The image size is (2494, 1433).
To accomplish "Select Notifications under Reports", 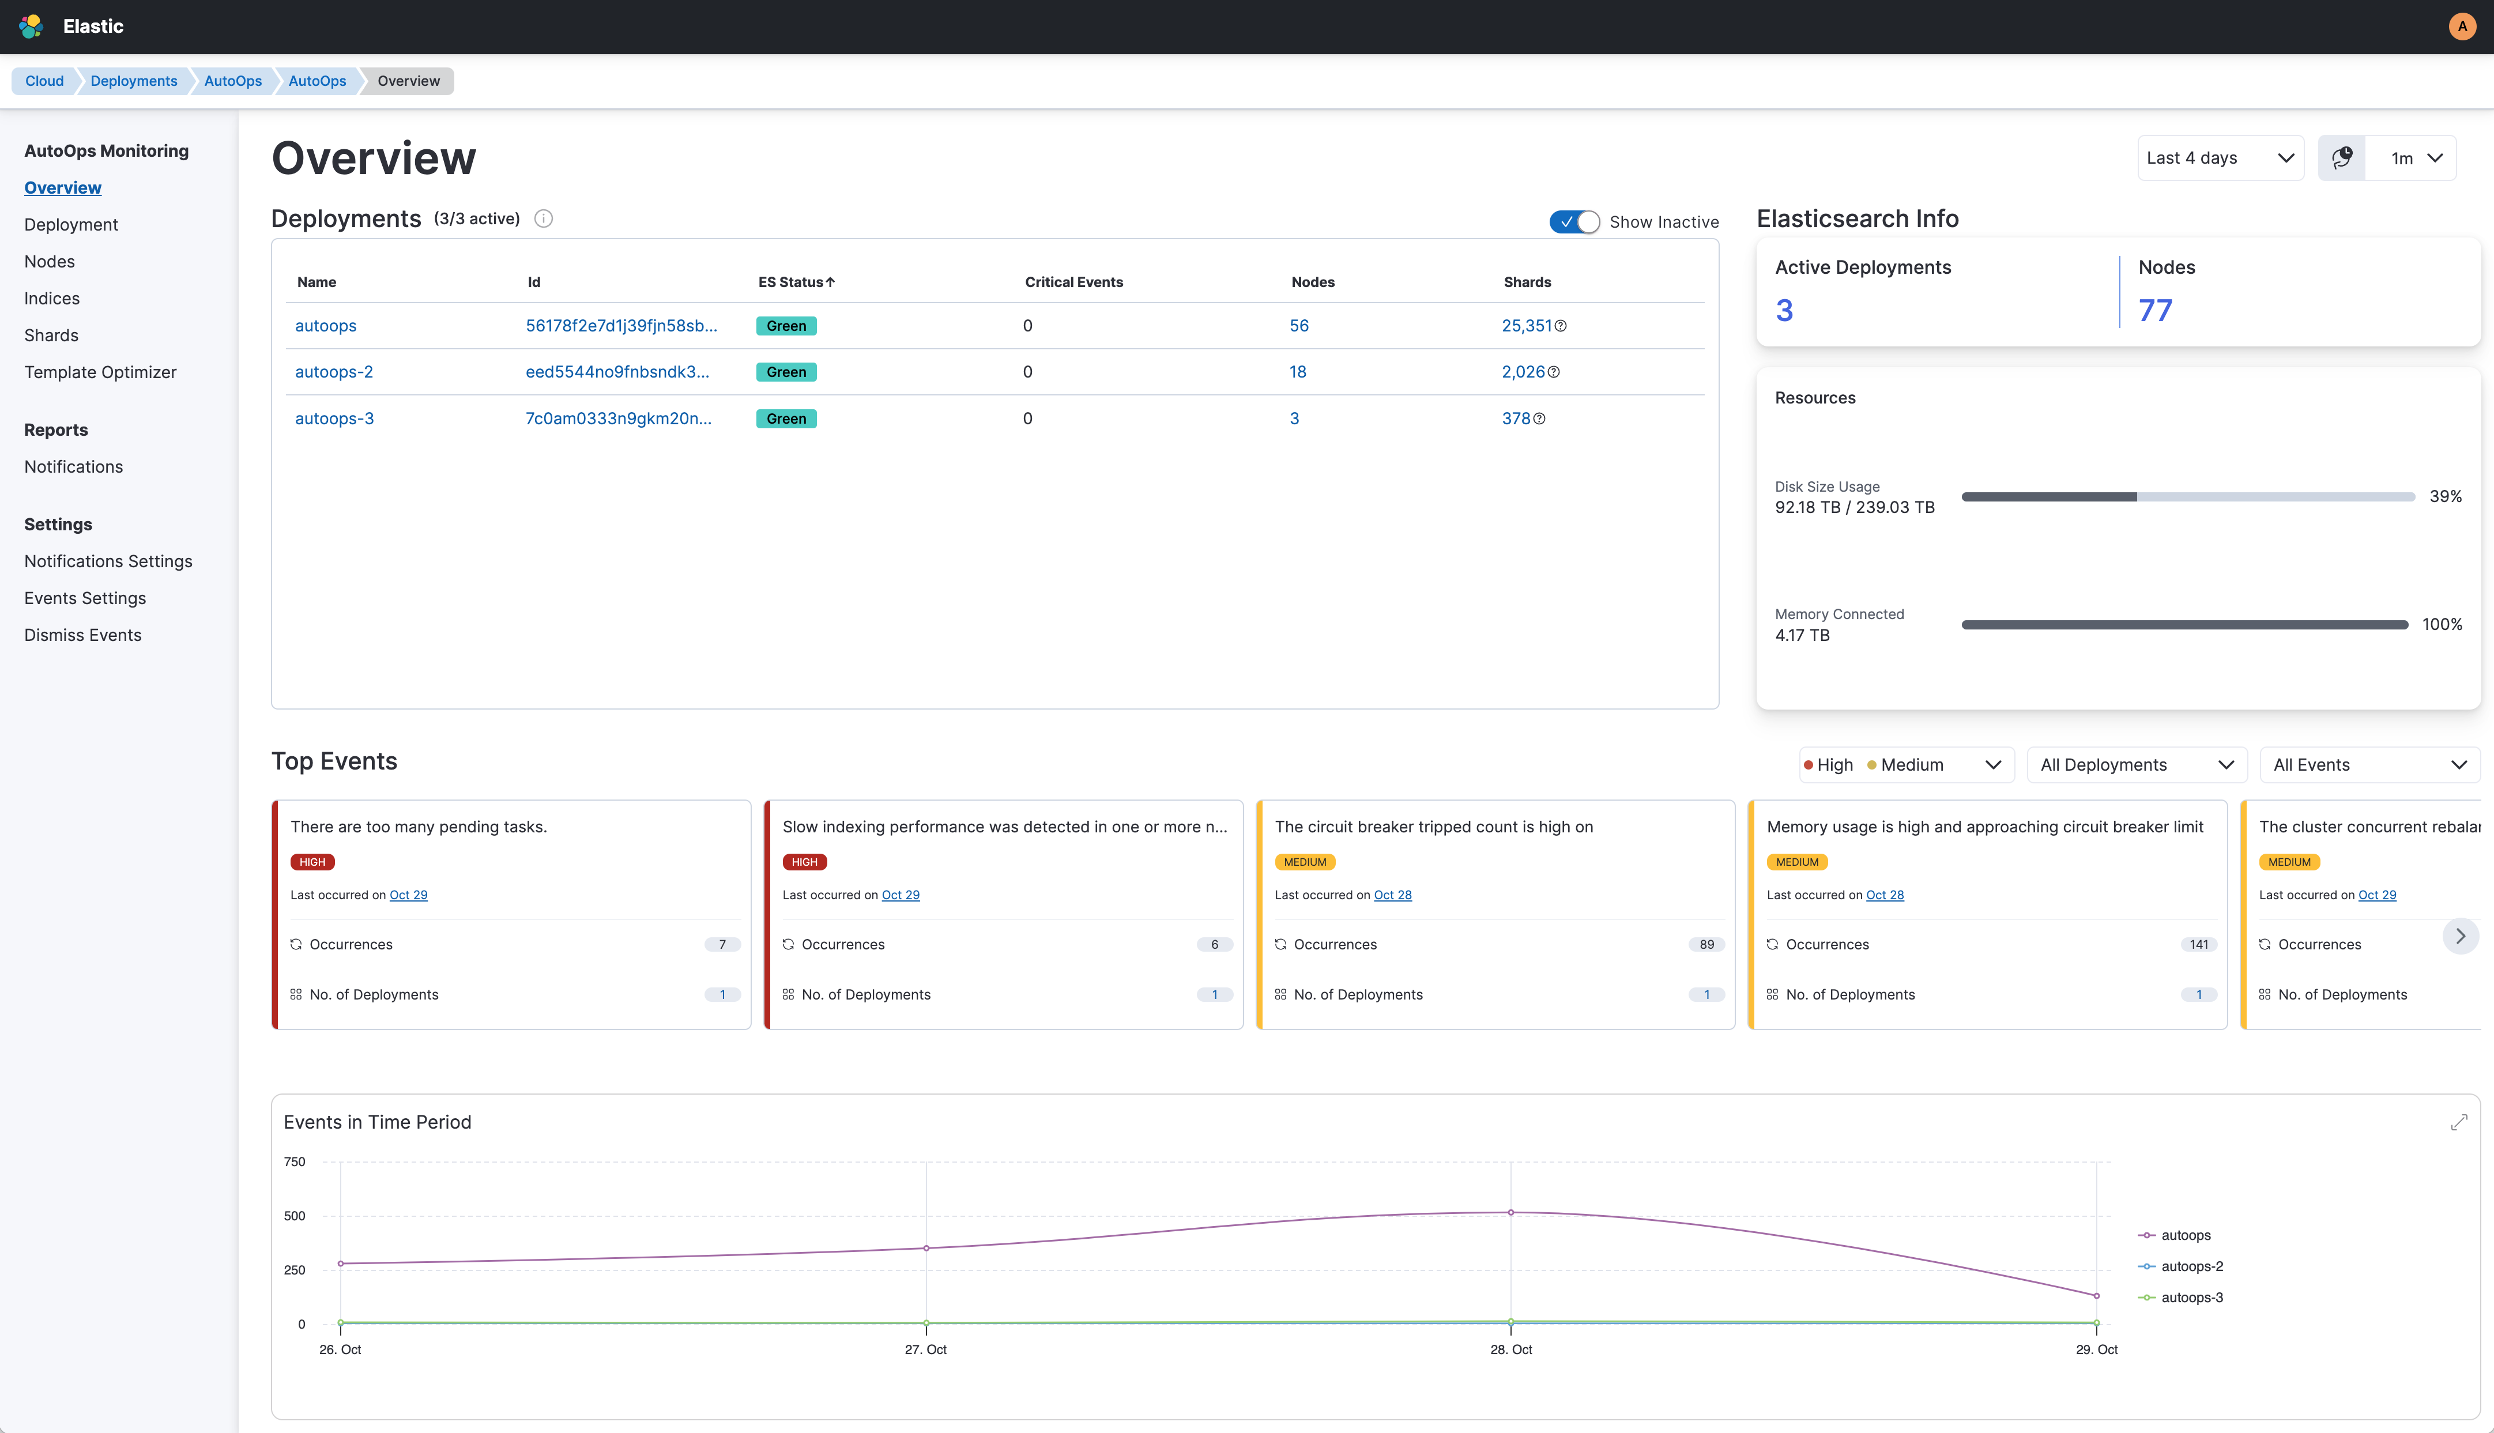I will pyautogui.click(x=73, y=466).
